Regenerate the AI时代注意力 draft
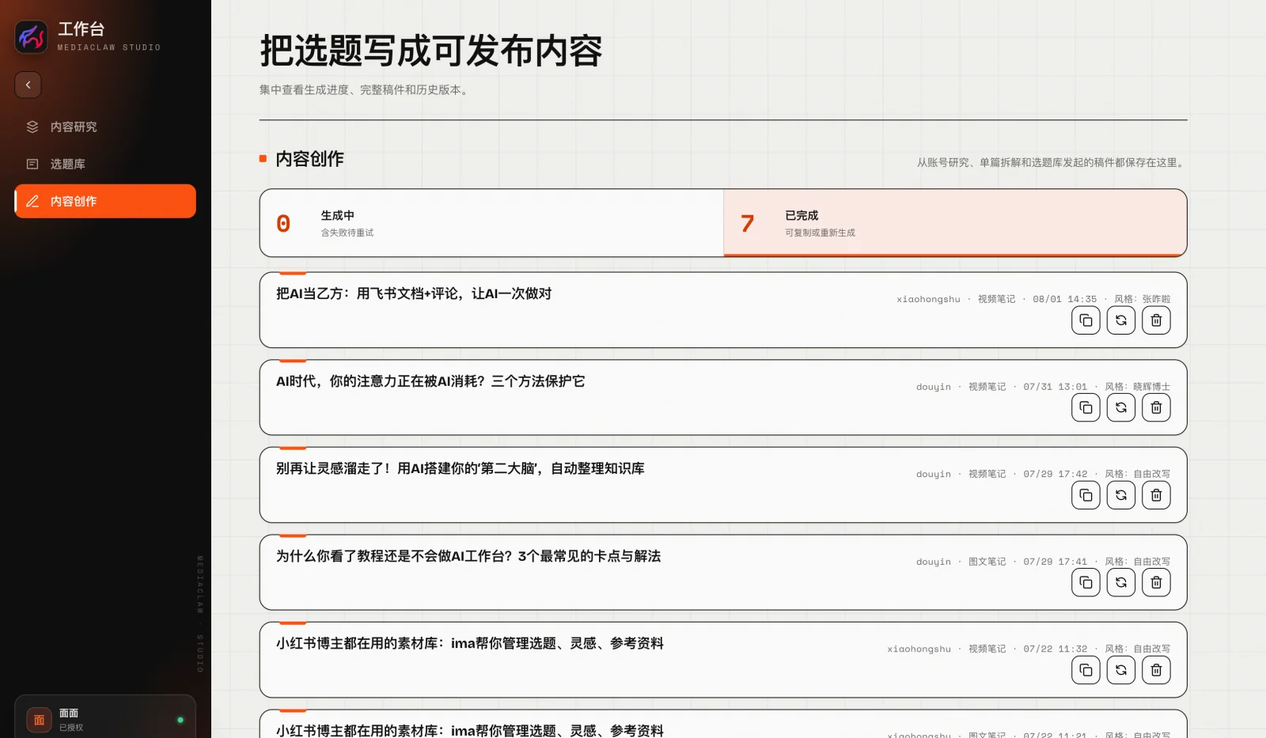The width and height of the screenshot is (1266, 738). click(x=1121, y=407)
